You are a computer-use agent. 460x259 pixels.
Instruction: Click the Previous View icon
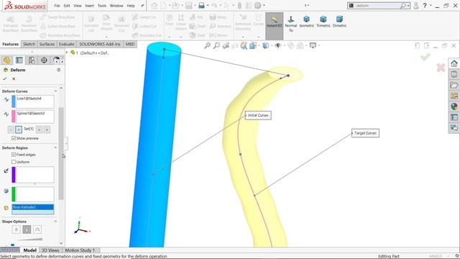pyautogui.click(x=226, y=45)
